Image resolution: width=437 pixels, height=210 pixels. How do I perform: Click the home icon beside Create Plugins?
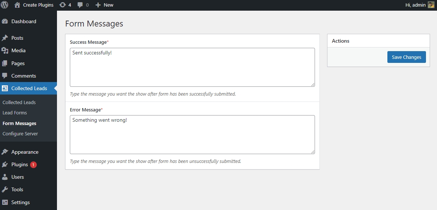17,5
